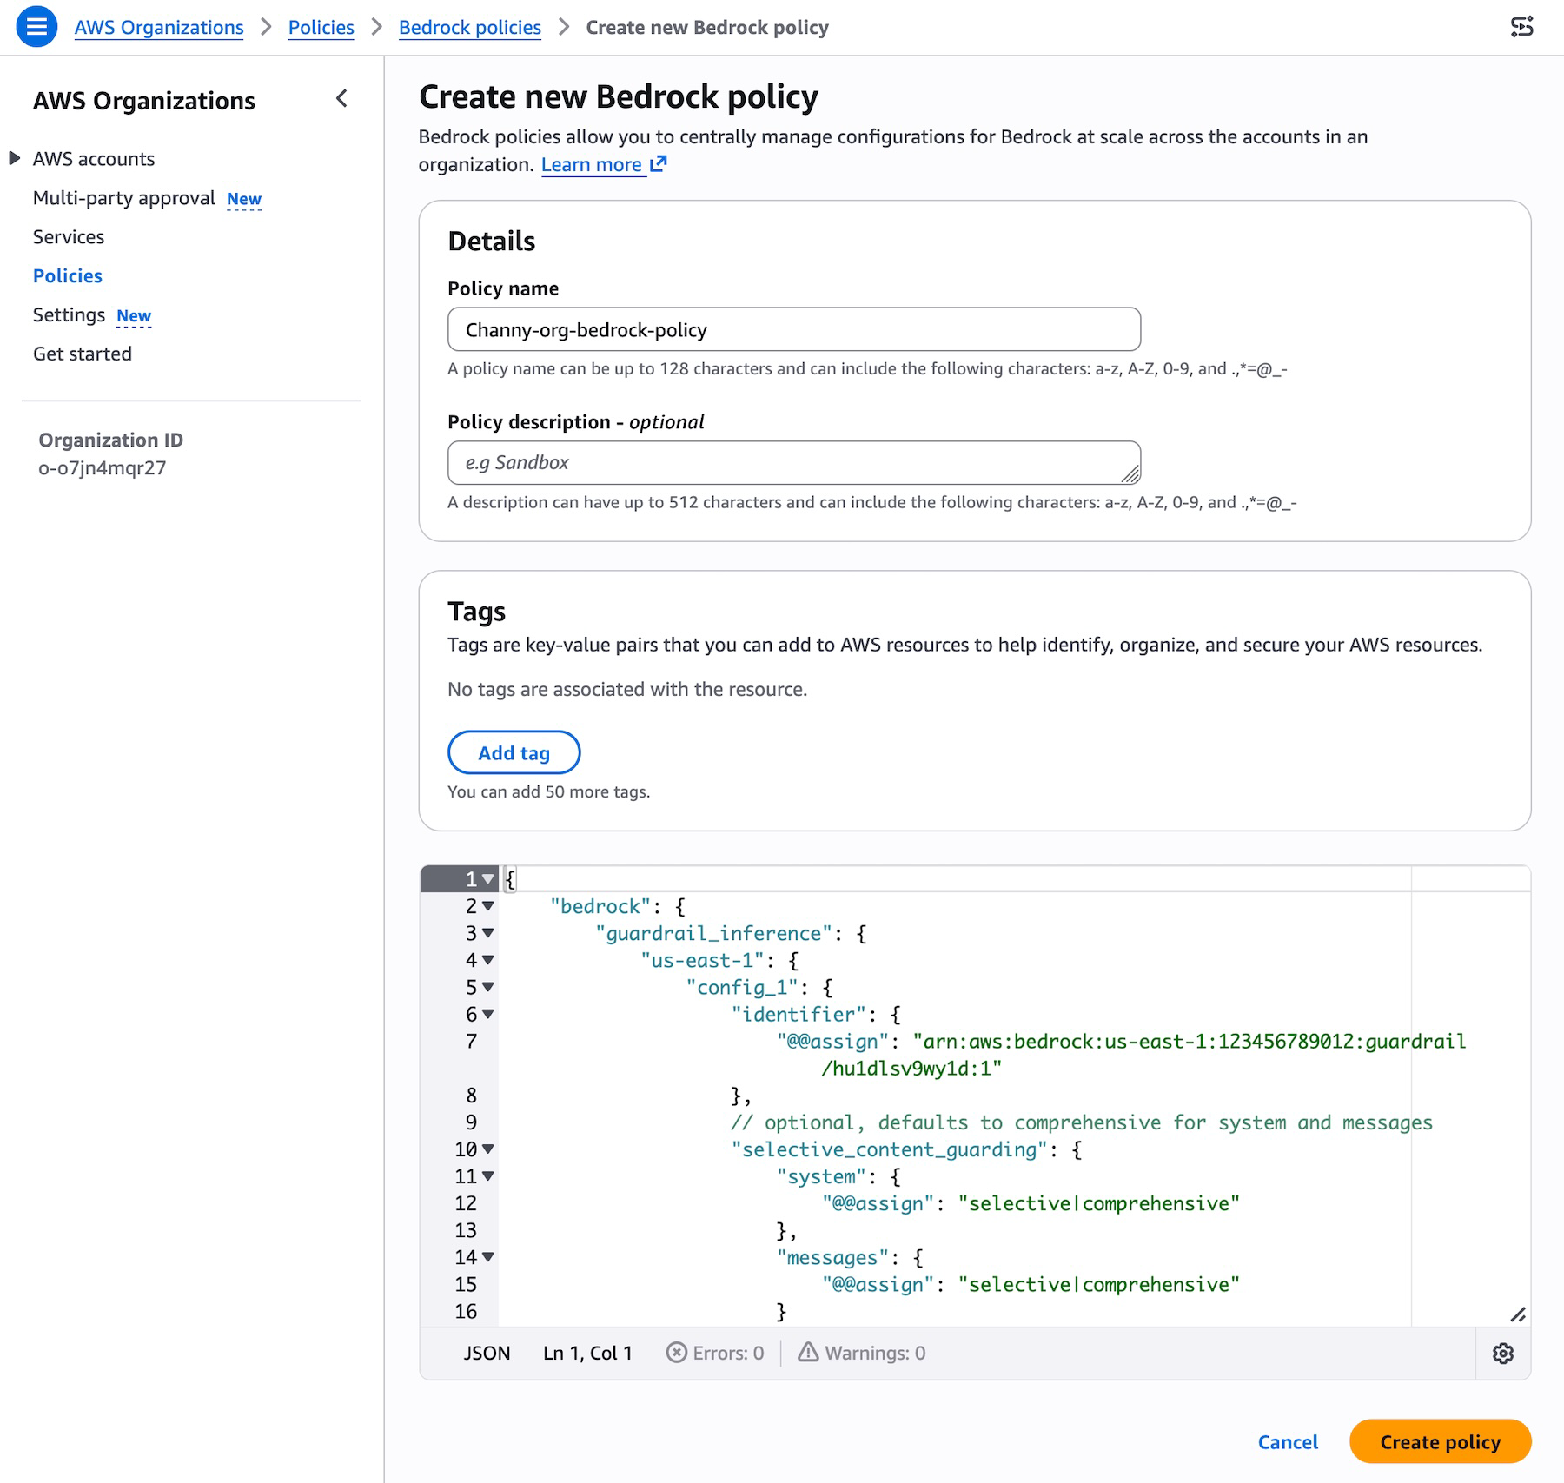Click the workflow shortcut icon in the top bar
Viewport: 1564px width, 1483px height.
point(1523,27)
